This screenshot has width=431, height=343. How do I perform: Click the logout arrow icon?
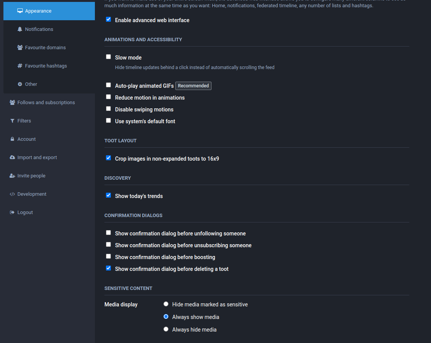12,213
